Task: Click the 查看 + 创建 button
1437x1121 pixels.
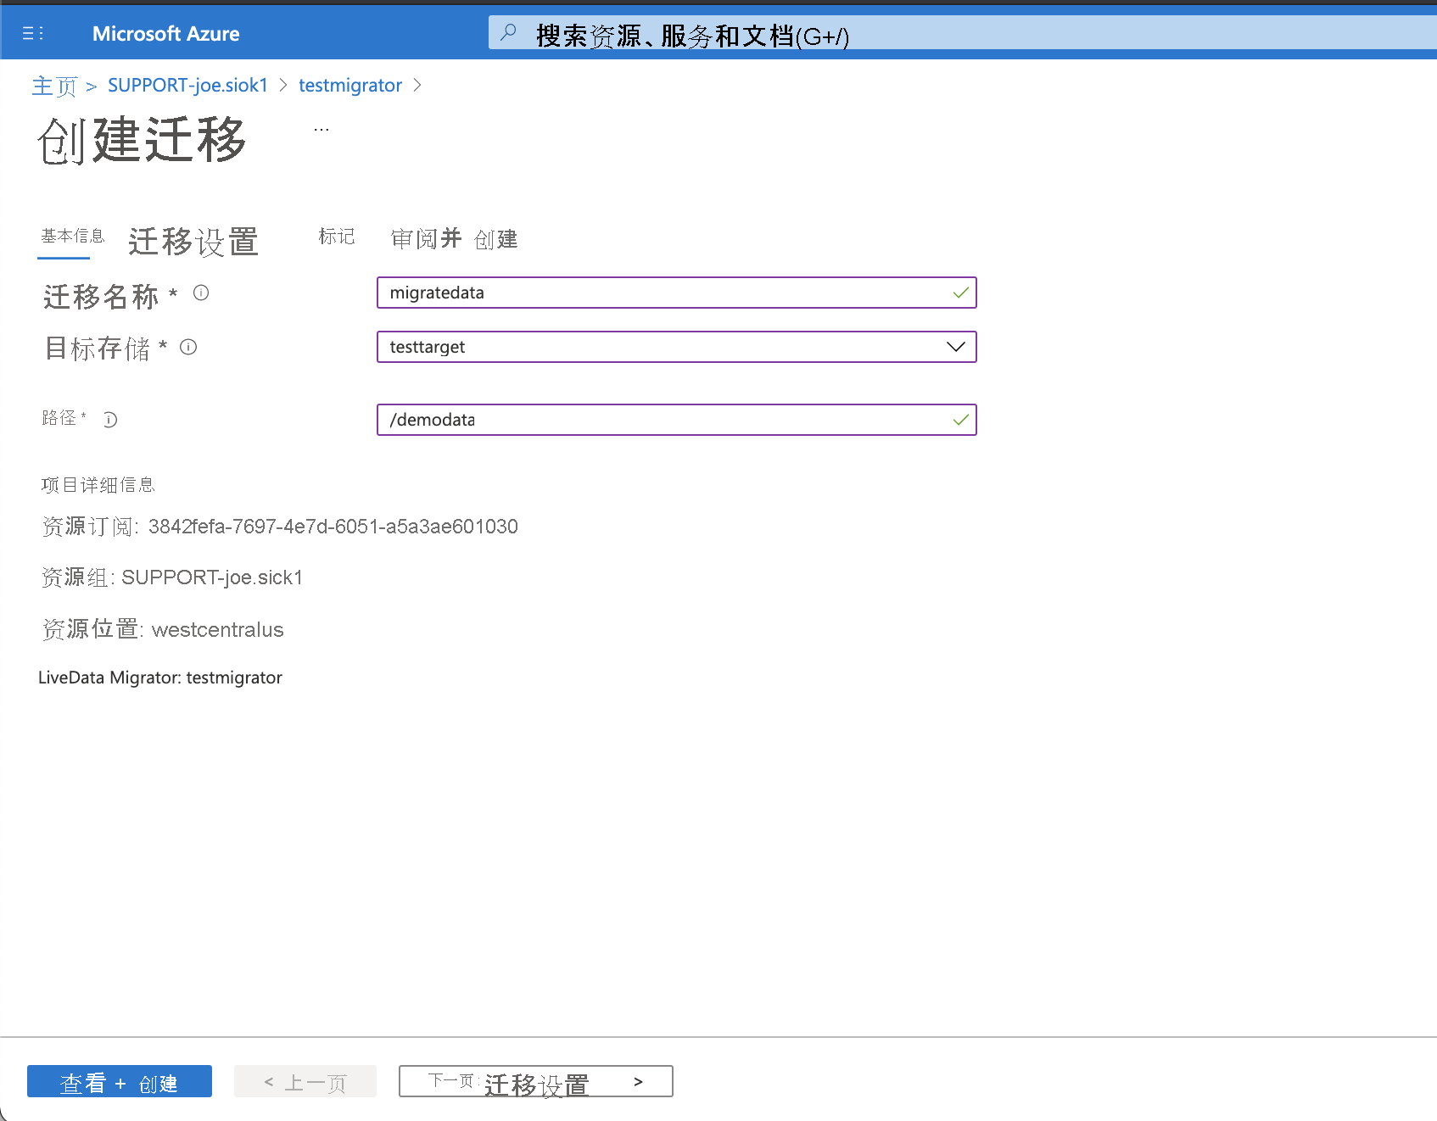Action: click(x=119, y=1081)
